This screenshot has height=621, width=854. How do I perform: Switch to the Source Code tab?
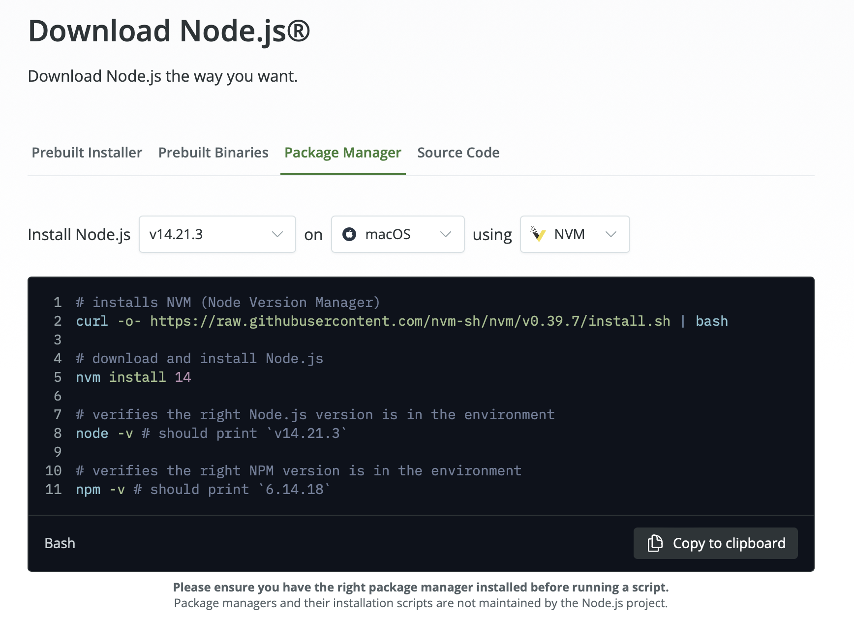pos(458,153)
